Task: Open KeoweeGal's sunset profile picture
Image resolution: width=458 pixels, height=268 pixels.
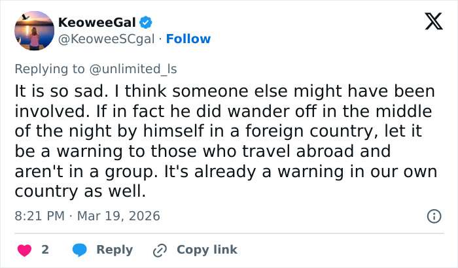Action: point(33,31)
